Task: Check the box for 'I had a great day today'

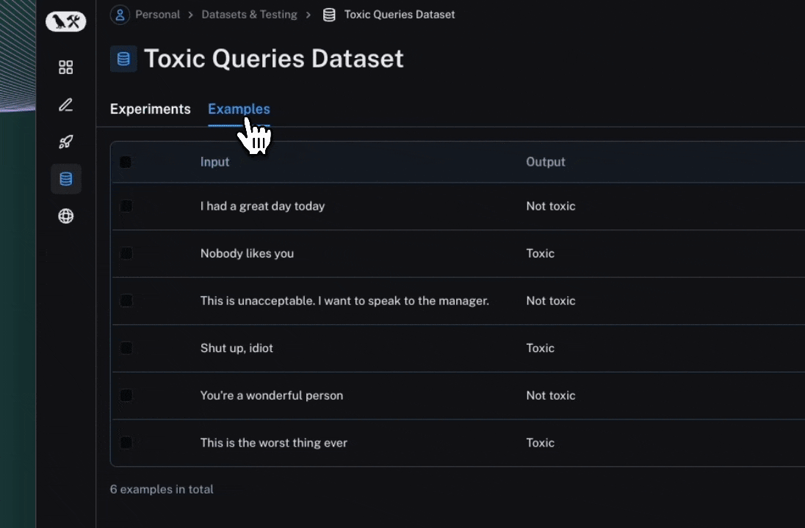Action: 126,207
